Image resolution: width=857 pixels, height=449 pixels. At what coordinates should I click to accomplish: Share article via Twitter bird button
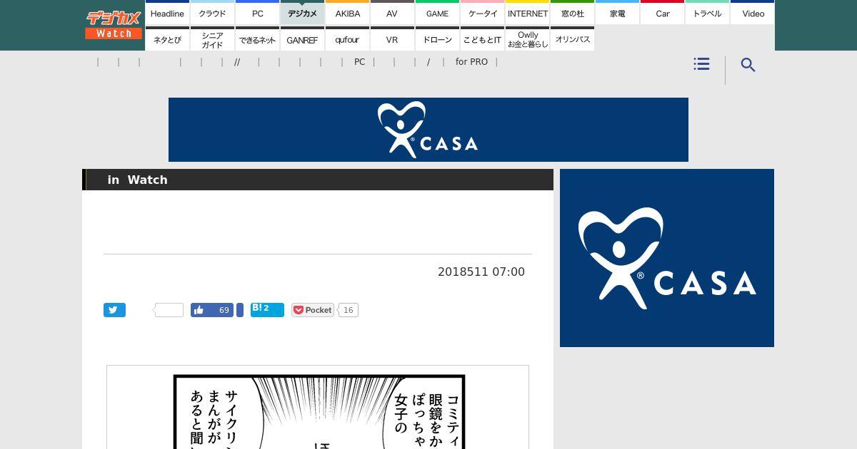[x=114, y=310]
